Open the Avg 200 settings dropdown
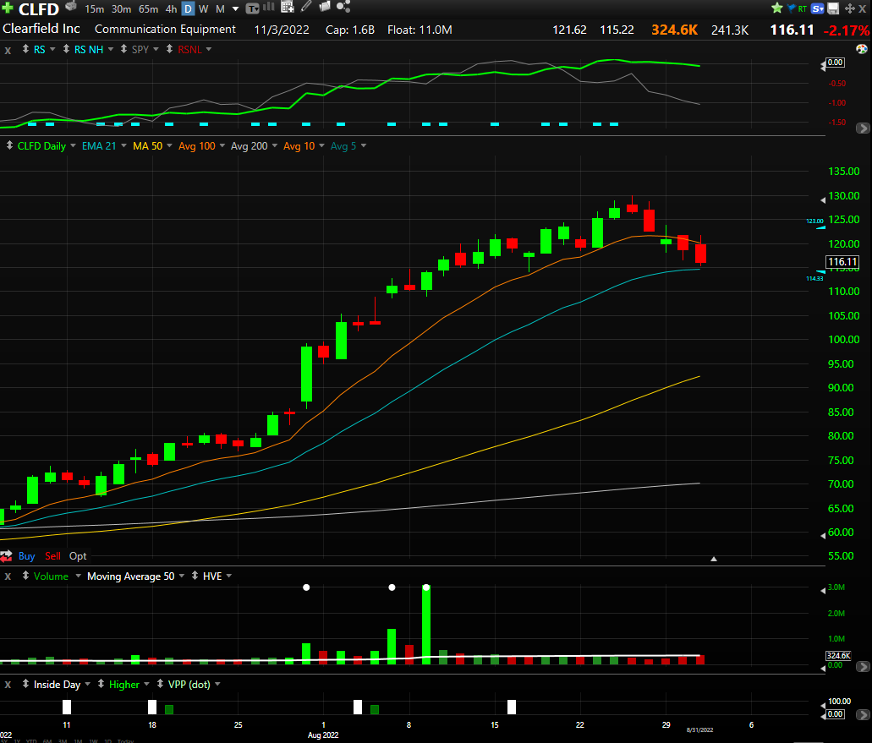The height and width of the screenshot is (743, 872). tap(275, 146)
